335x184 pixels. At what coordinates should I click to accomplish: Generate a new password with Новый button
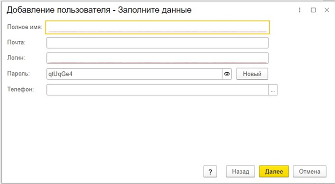[x=252, y=74]
